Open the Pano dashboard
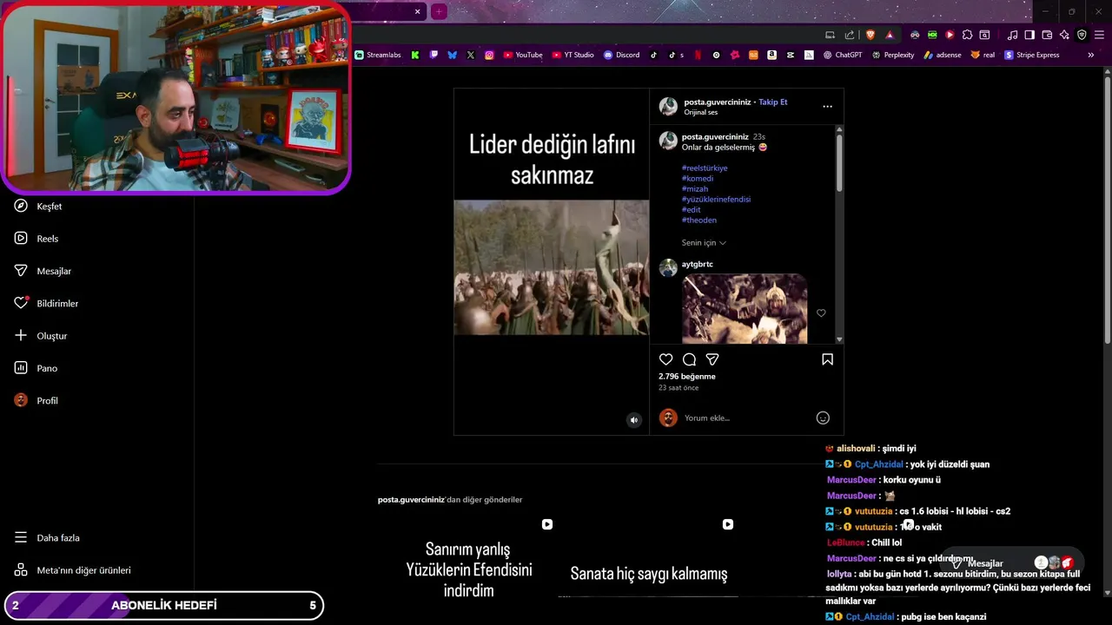The height and width of the screenshot is (625, 1112). click(x=36, y=368)
